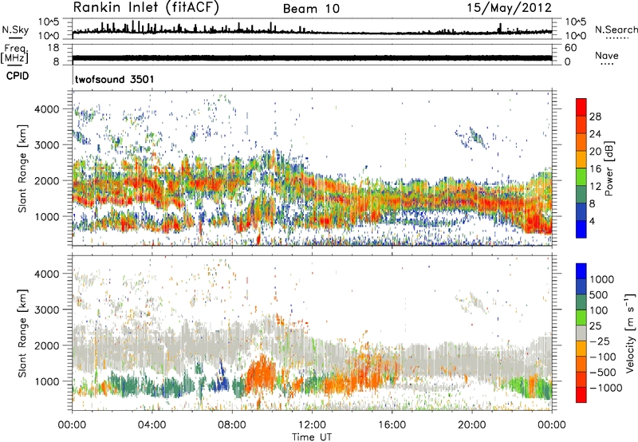Click the '08:00' time axis label

[232, 425]
